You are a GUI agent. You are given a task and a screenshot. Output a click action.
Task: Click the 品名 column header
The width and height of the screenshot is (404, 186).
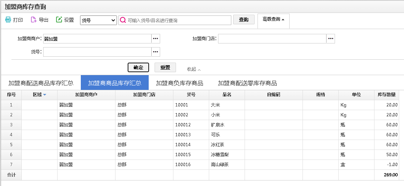tap(227, 95)
